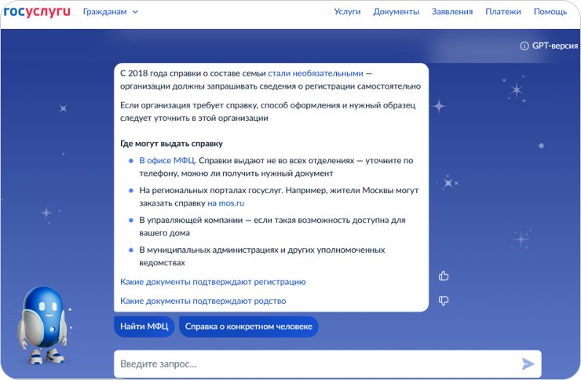Expand the Гражданам dropdown
Viewport: 581px width, 380px height.
pos(110,12)
